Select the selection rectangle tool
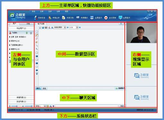 point(37,32)
